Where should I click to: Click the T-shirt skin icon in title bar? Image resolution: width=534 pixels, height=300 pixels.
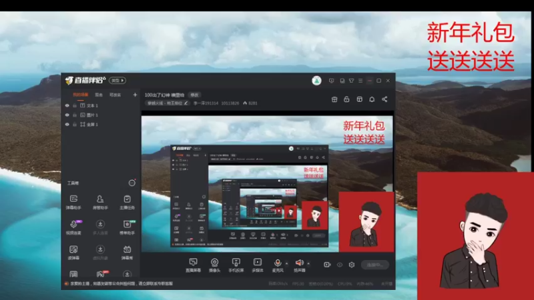click(351, 81)
